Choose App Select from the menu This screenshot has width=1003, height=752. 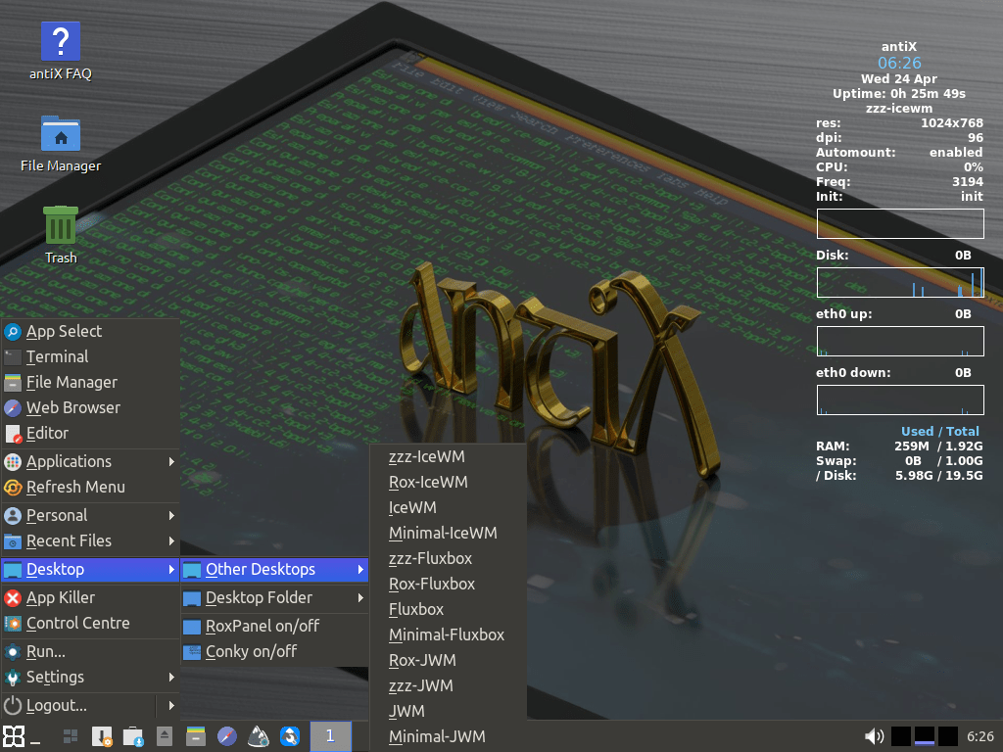[x=90, y=331]
